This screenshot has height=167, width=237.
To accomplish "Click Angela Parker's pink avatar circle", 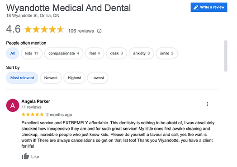I will click(x=13, y=105).
